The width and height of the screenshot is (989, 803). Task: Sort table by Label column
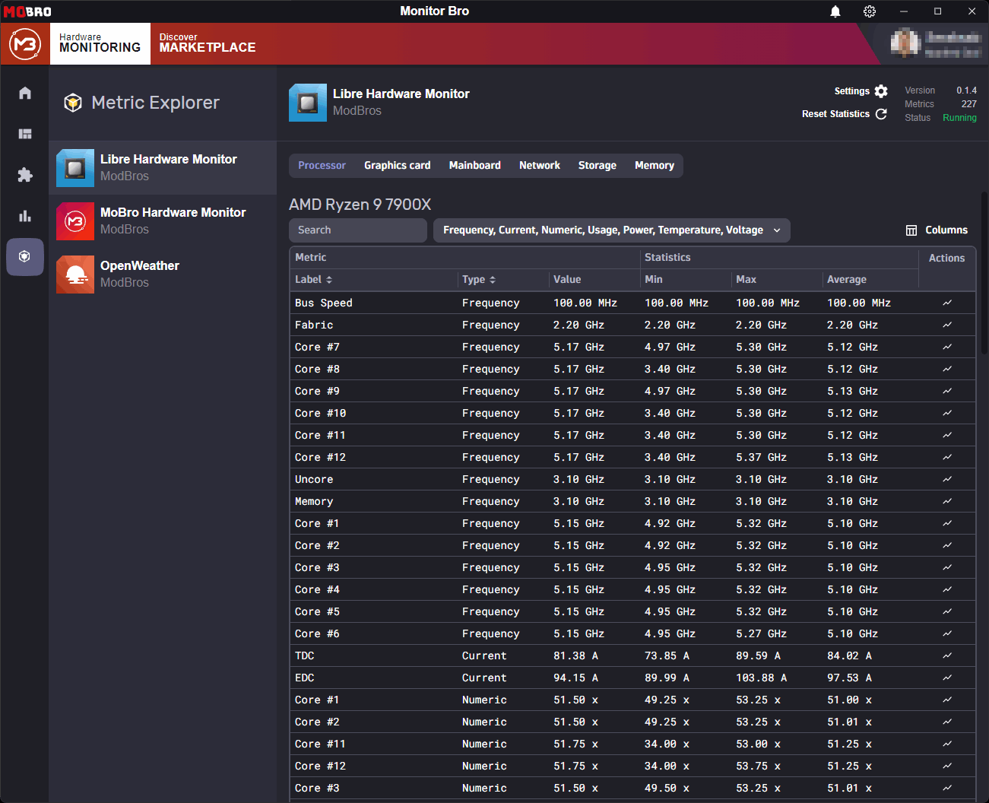click(x=313, y=280)
